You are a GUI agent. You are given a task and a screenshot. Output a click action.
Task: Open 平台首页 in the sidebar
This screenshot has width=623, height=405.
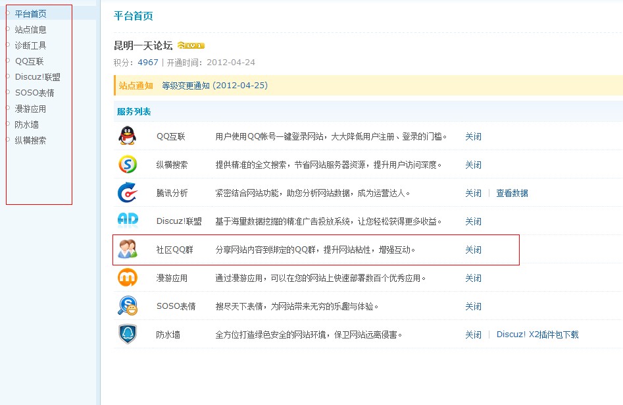coord(31,14)
